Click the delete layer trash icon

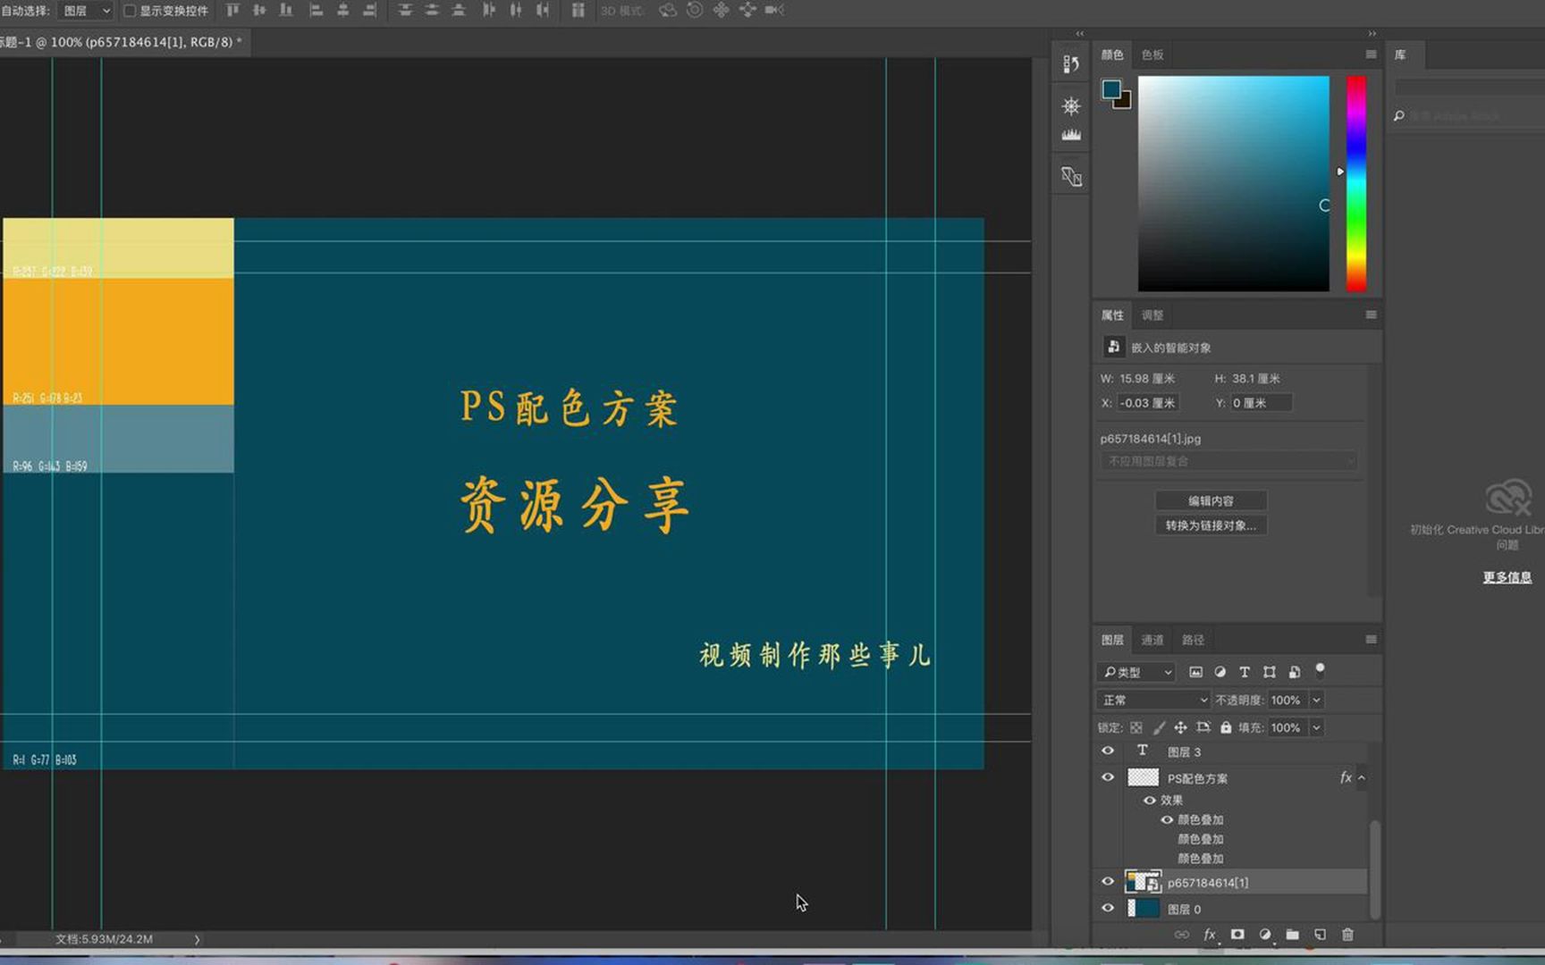point(1347,935)
